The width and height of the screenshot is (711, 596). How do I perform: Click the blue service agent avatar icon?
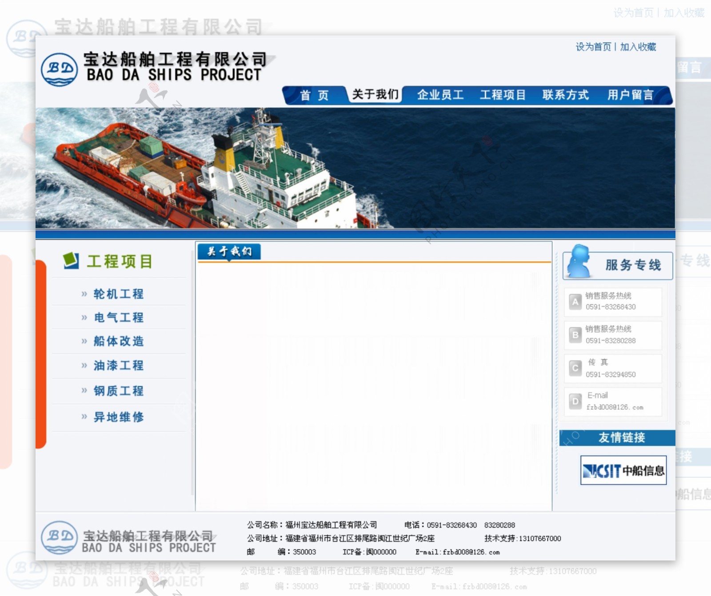579,262
